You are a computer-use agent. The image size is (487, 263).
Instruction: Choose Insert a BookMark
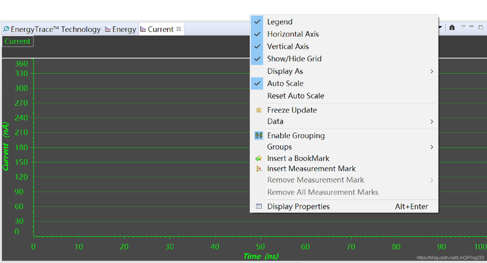344,158
